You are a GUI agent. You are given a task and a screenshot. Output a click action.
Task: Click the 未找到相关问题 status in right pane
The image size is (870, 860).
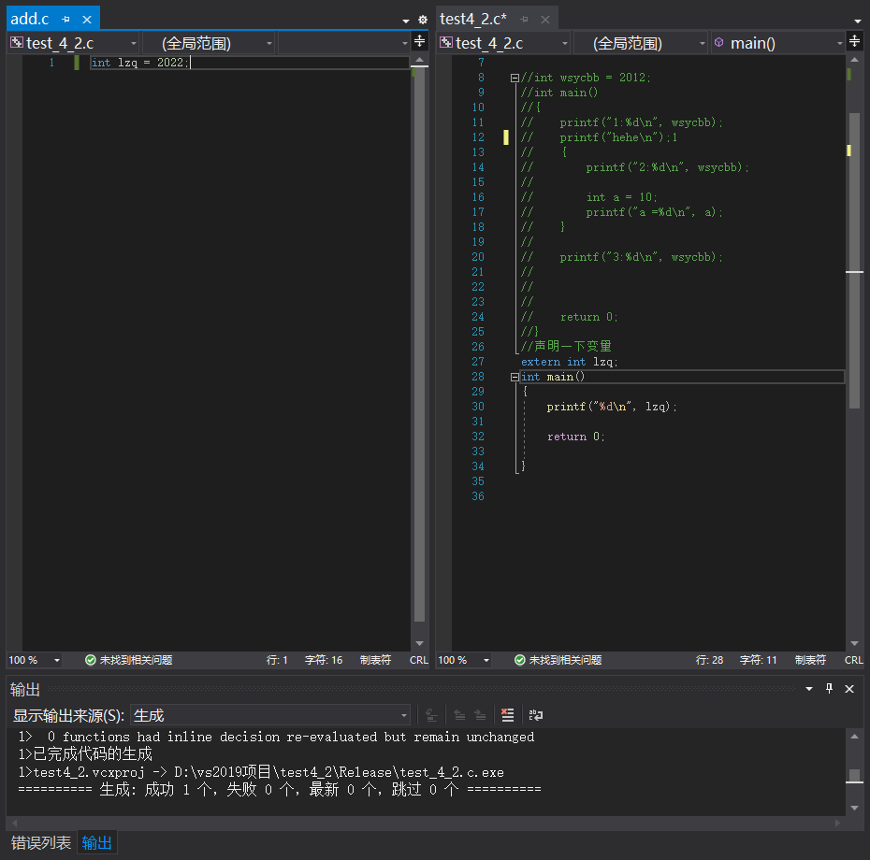tap(558, 660)
